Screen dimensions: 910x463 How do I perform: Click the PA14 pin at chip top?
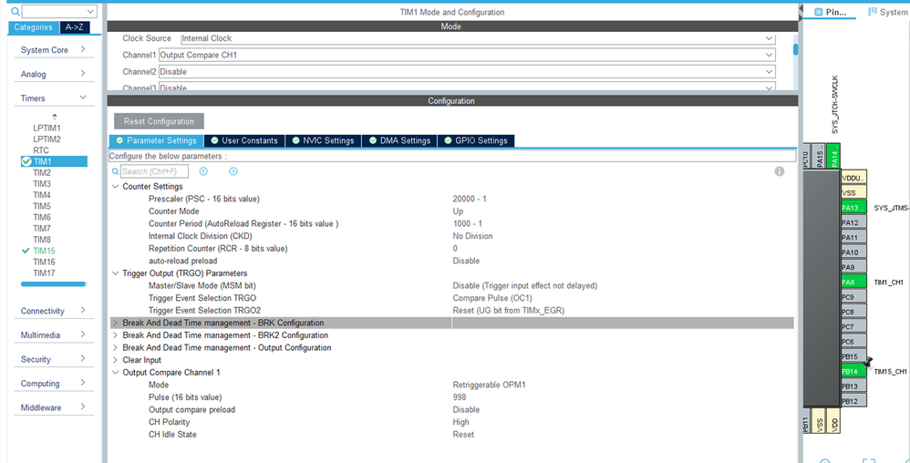(833, 156)
